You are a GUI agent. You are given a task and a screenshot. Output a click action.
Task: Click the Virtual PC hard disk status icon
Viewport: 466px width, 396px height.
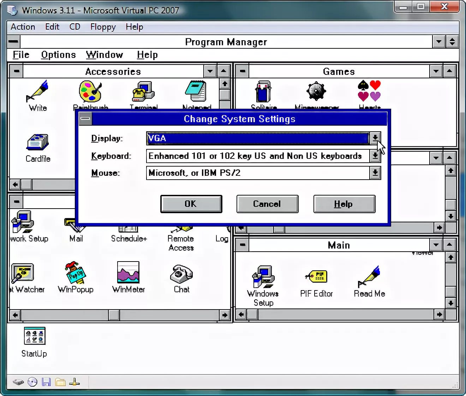pyautogui.click(x=18, y=382)
